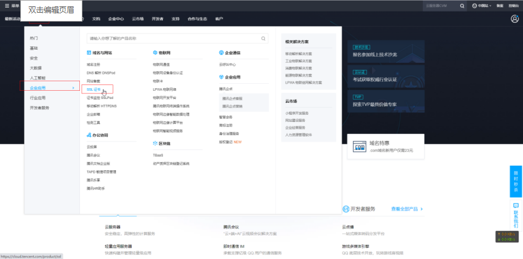Open 小程序开发服务 under 云市场
Viewport: 523px width, 259px height.
297,113
